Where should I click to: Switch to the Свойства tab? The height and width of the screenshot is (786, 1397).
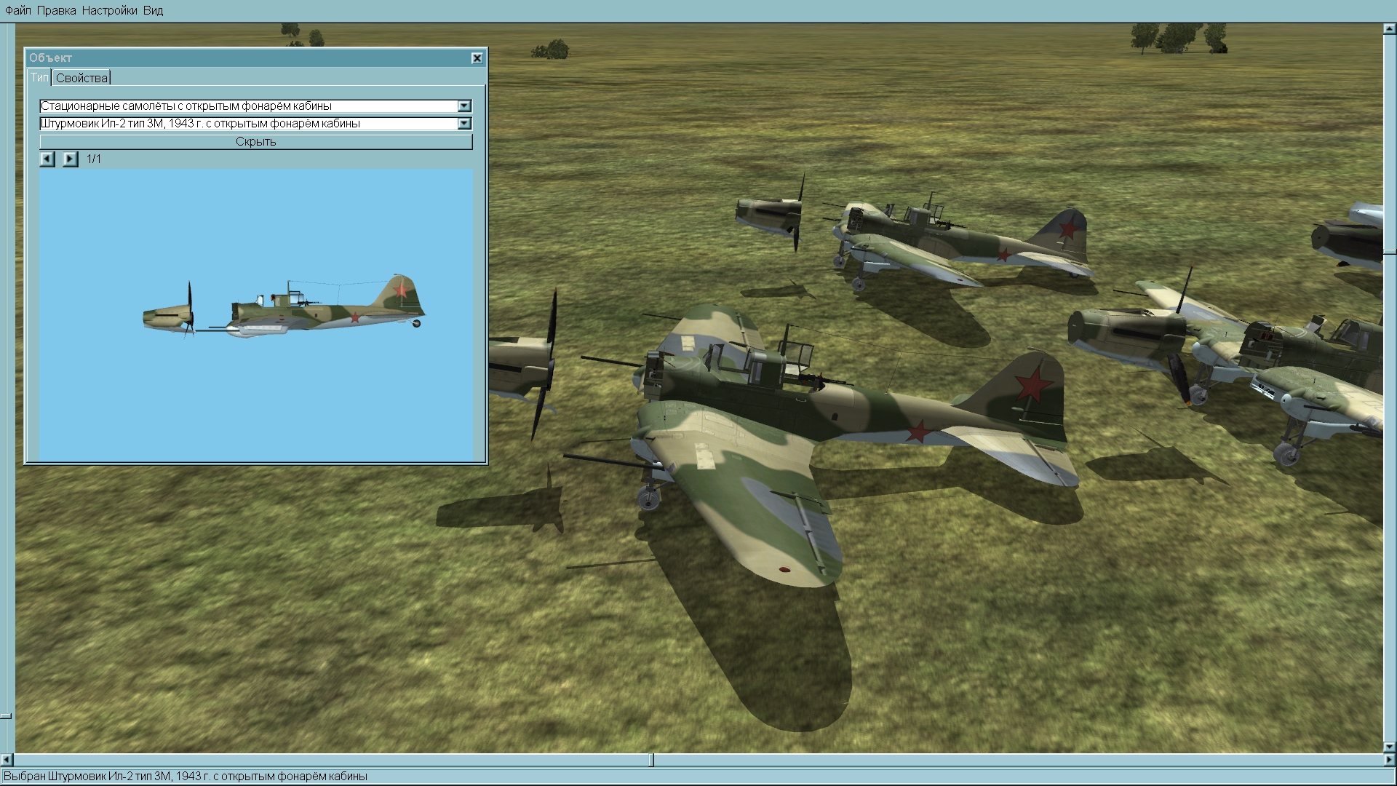[x=81, y=78]
